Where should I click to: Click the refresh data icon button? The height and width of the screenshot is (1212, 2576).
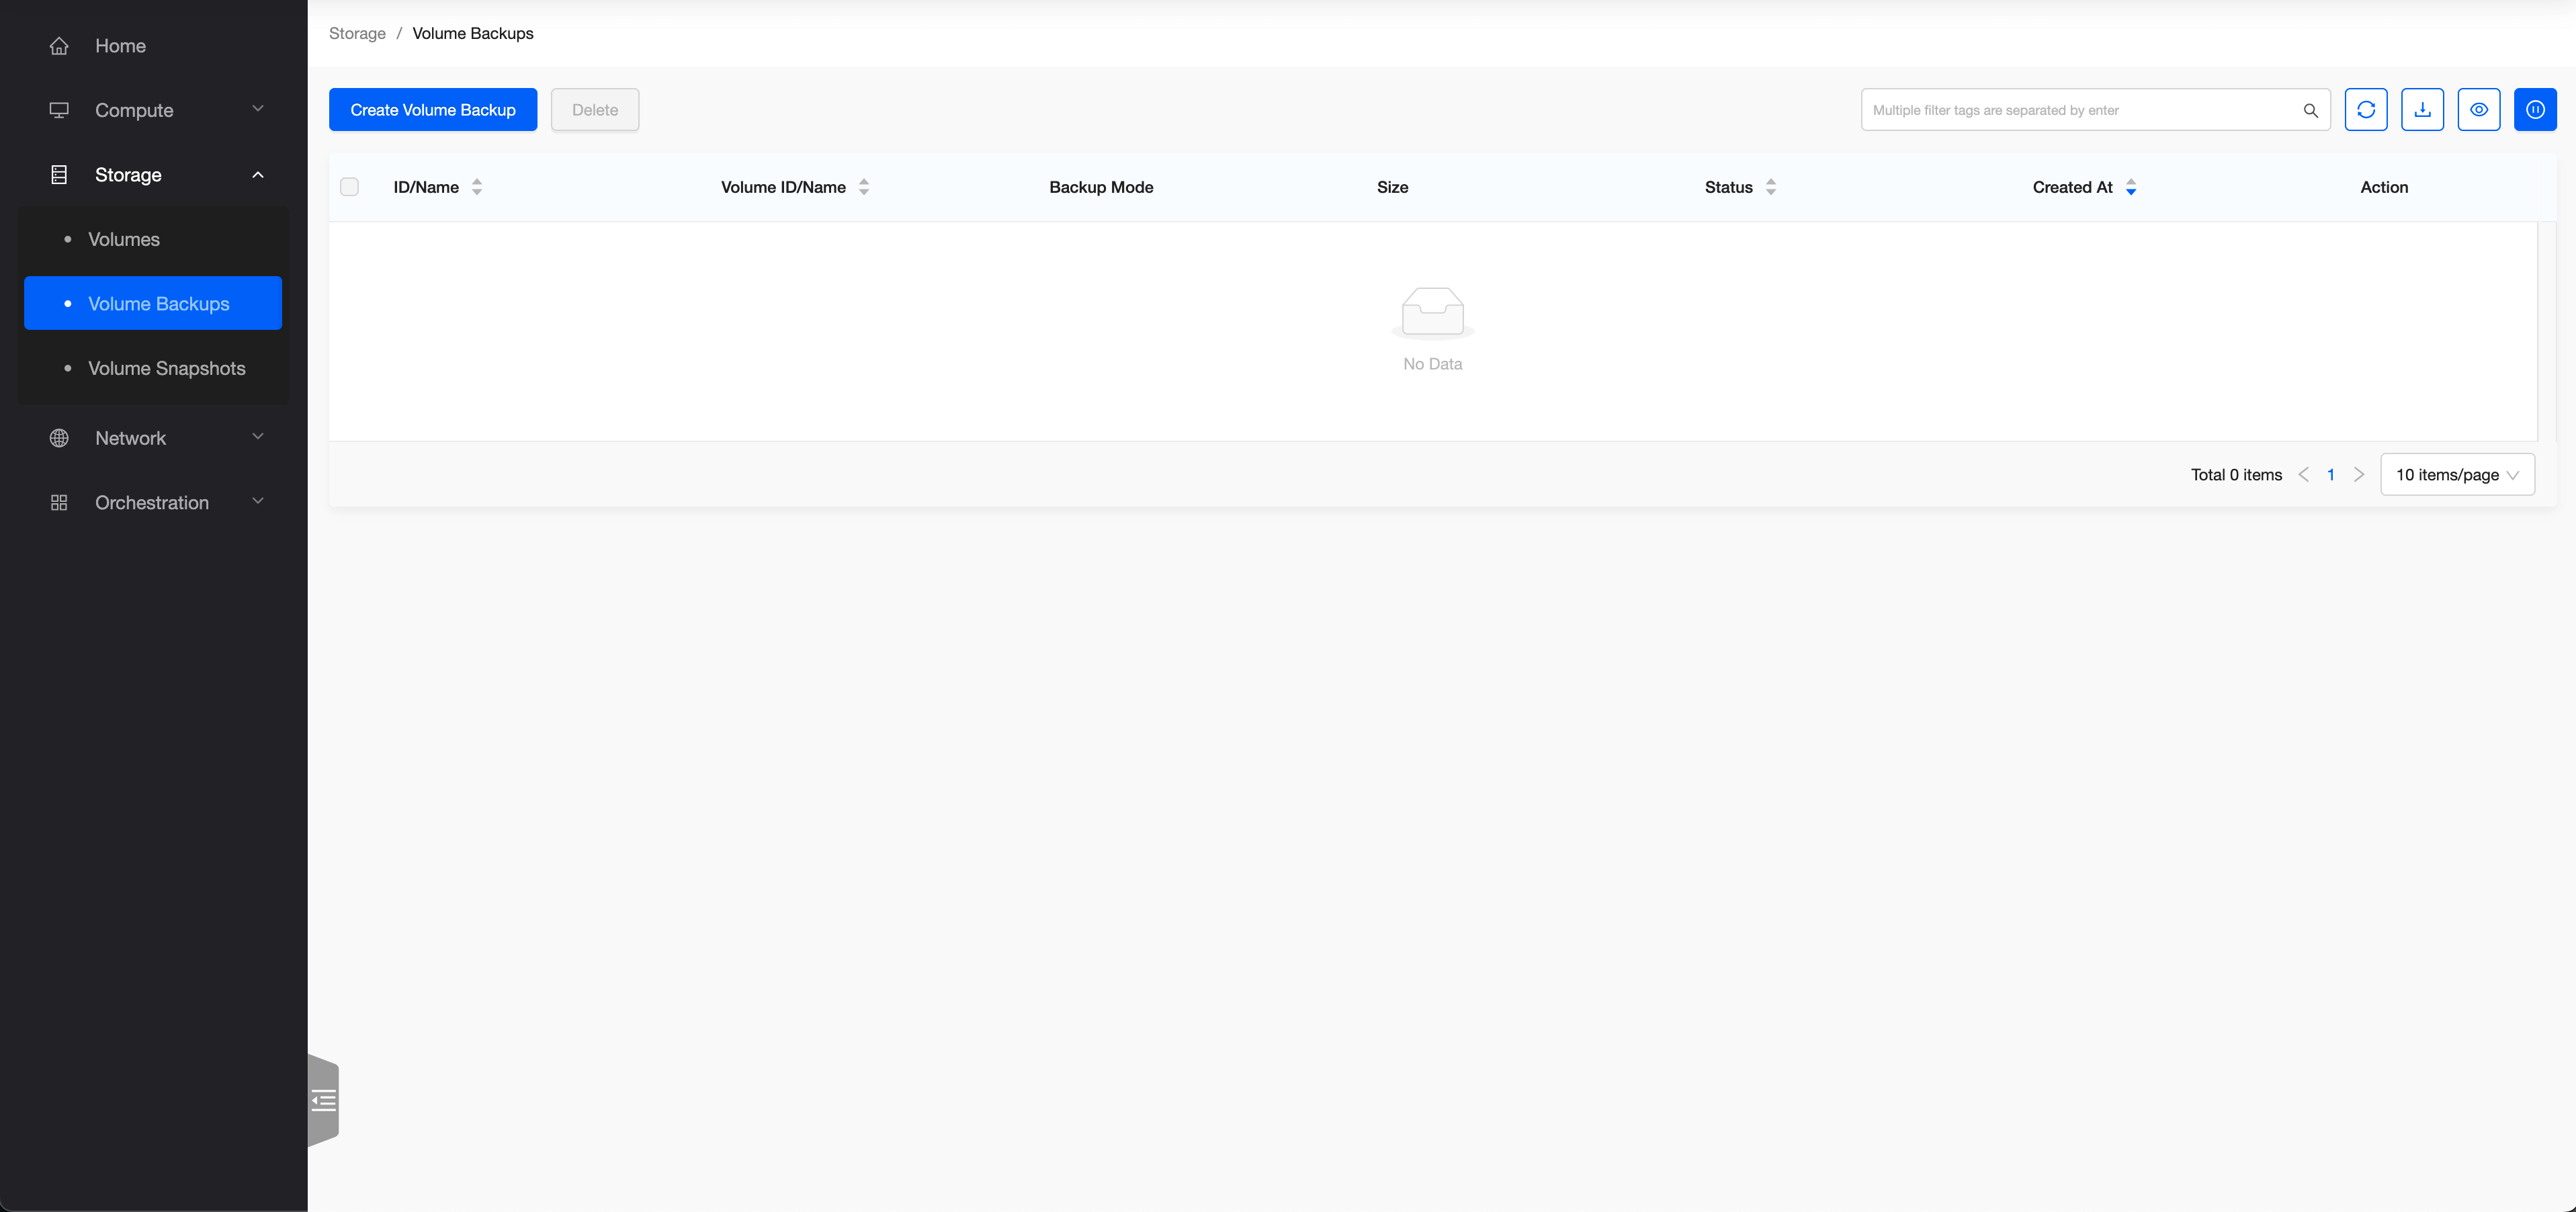click(x=2365, y=110)
